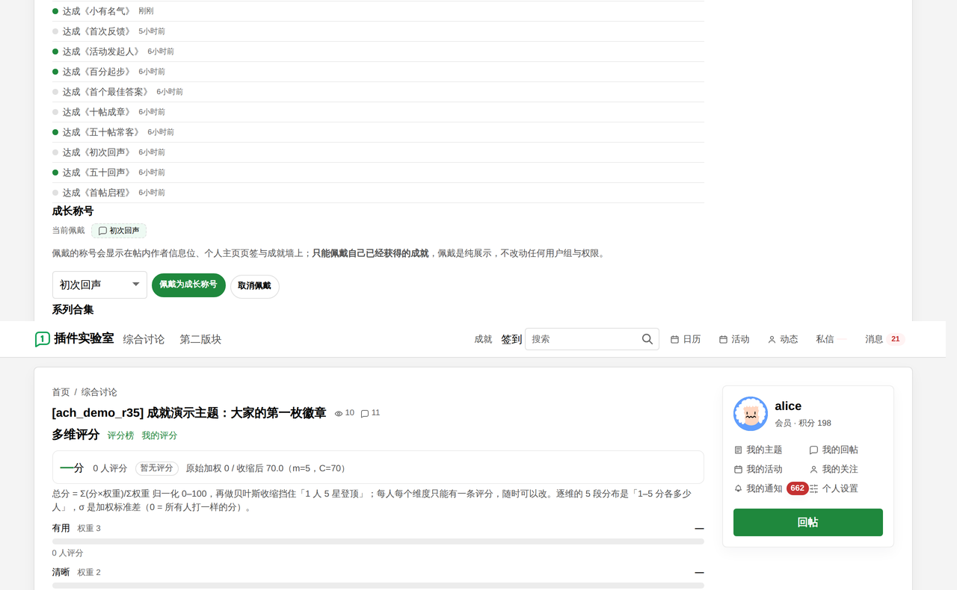
Task: Open 活动 from the top navigation
Action: [x=734, y=339]
